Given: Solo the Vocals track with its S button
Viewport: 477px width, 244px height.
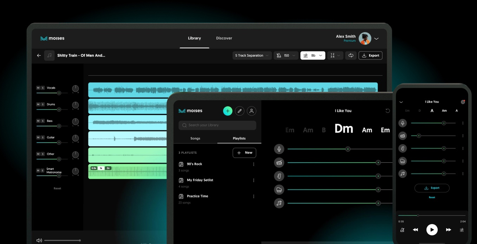Looking at the screenshot, I should (43, 88).
